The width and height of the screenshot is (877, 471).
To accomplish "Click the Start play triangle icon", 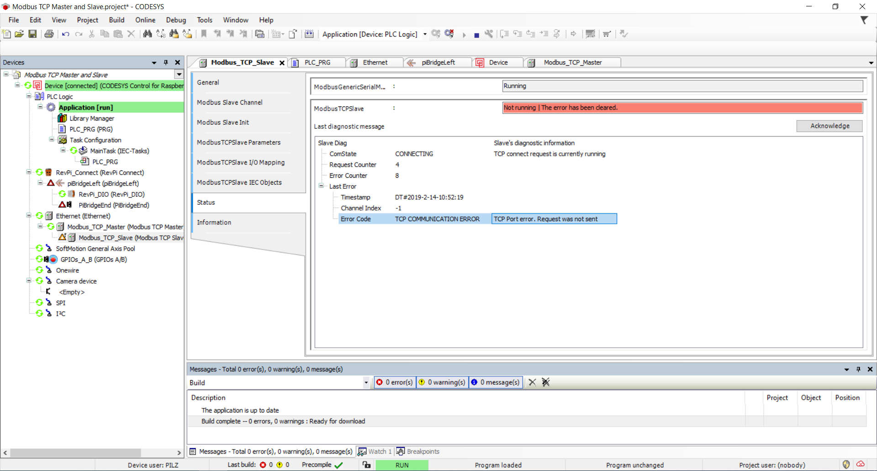I will click(x=464, y=35).
